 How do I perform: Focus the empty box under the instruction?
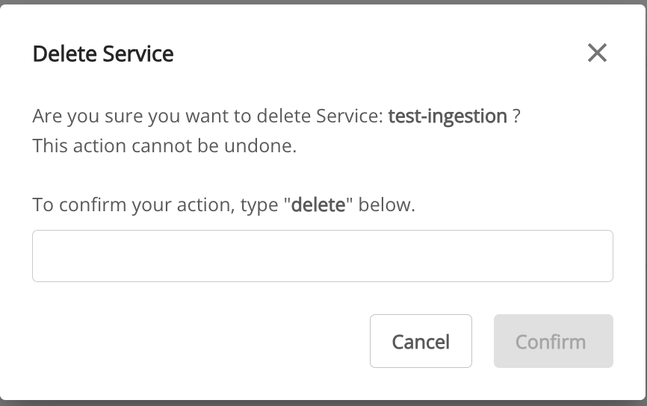(x=323, y=256)
